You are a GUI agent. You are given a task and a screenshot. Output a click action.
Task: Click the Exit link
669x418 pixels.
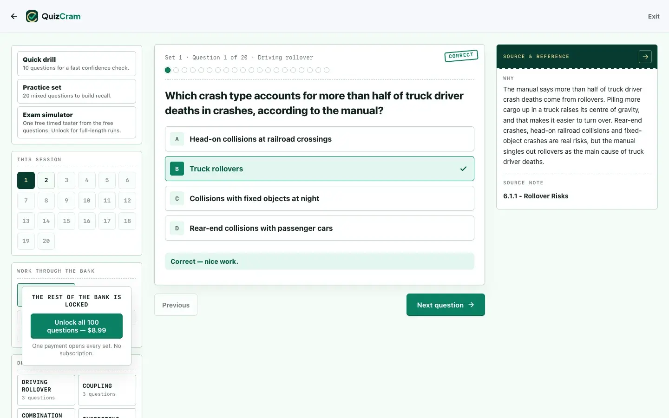tap(654, 16)
